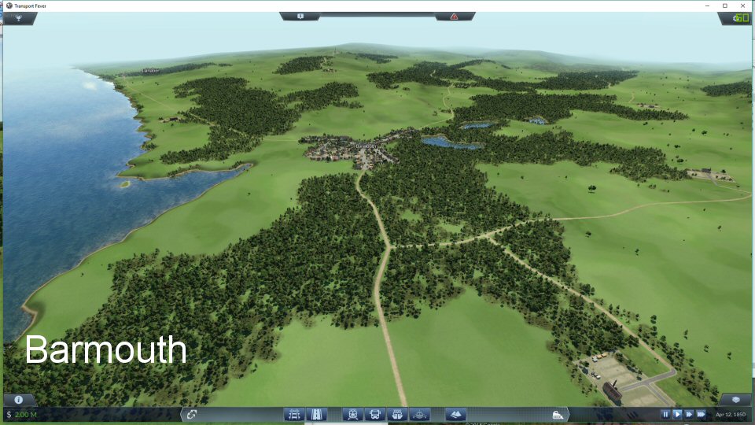Open the terrain landscaping tool
Viewport: 755px width, 425px height.
(x=455, y=415)
